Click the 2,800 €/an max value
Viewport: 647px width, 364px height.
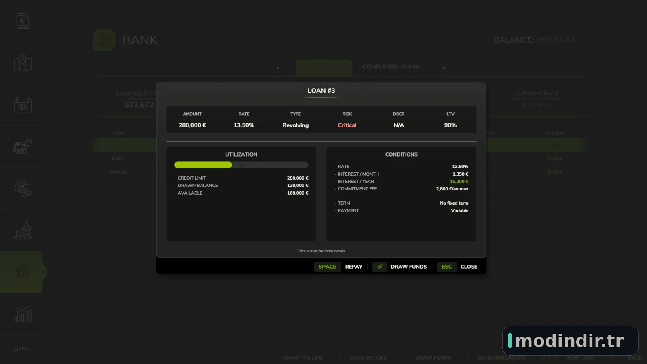(x=452, y=189)
